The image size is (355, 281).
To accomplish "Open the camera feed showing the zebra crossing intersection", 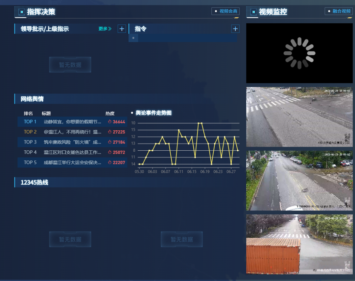I will point(299,117).
